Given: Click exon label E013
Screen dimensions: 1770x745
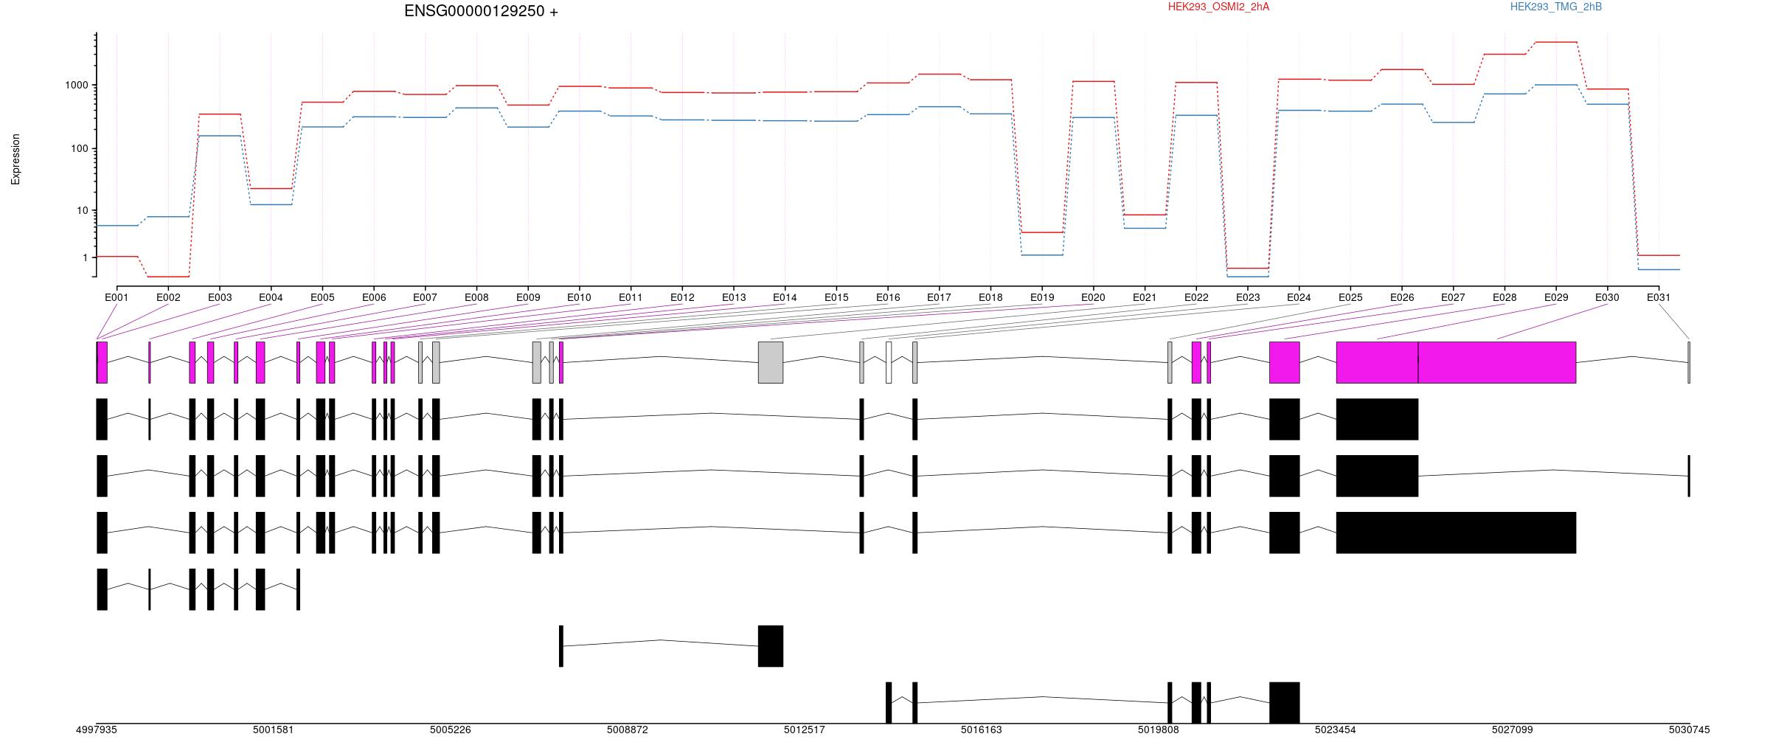Looking at the screenshot, I should pos(734,298).
